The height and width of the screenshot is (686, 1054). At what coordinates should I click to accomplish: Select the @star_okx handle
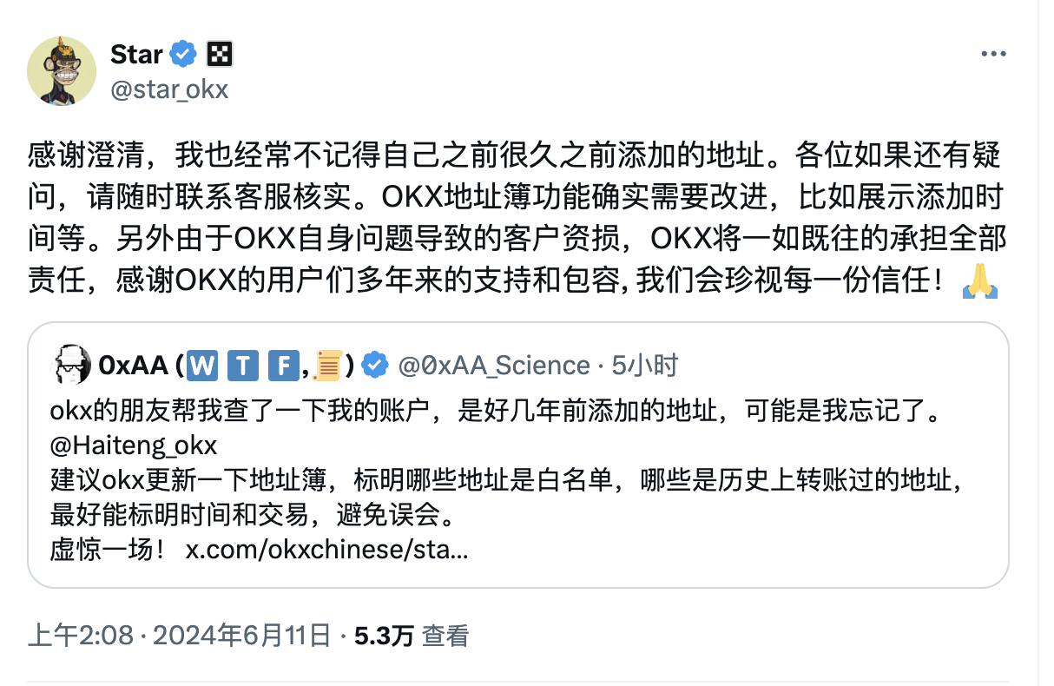point(168,89)
